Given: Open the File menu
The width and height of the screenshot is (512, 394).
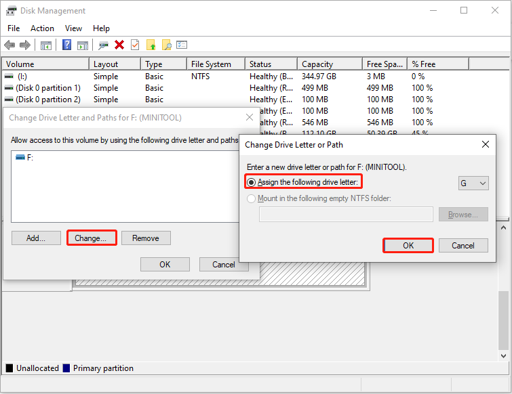Looking at the screenshot, I should pyautogui.click(x=14, y=28).
